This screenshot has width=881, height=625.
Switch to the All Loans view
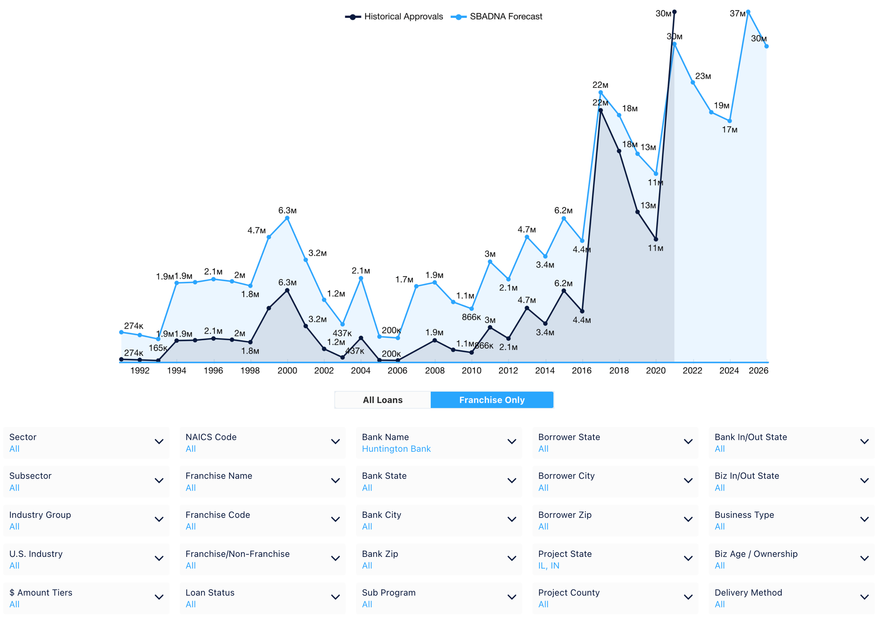tap(383, 400)
